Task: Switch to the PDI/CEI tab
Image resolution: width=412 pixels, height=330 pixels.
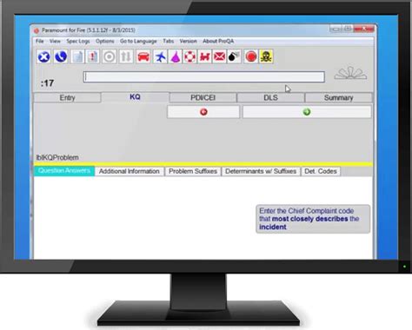Action: click(x=203, y=97)
